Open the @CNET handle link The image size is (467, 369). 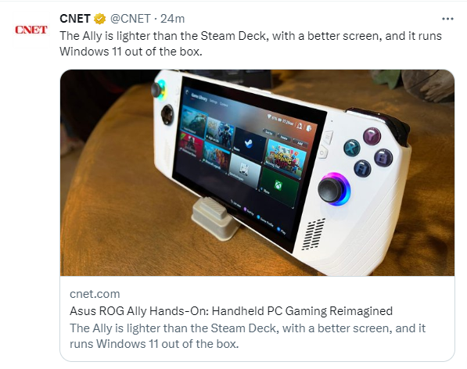131,19
